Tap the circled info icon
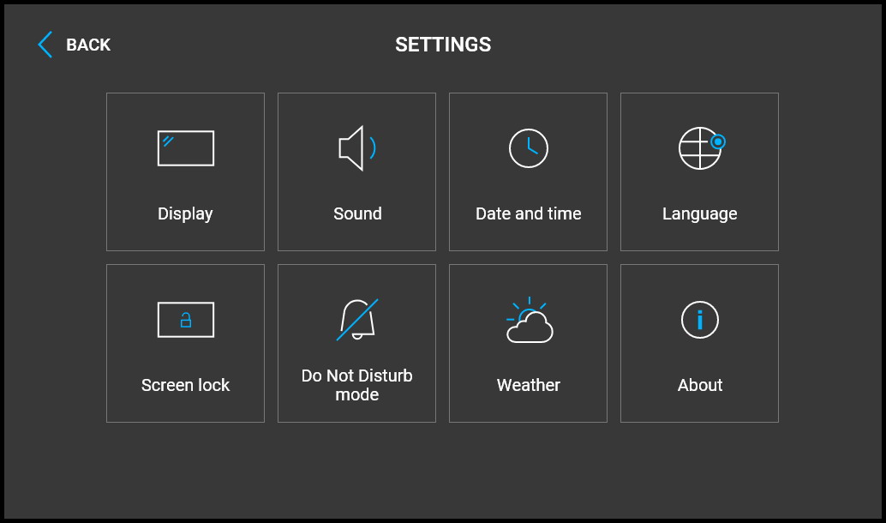Image resolution: width=886 pixels, height=523 pixels. pos(700,320)
